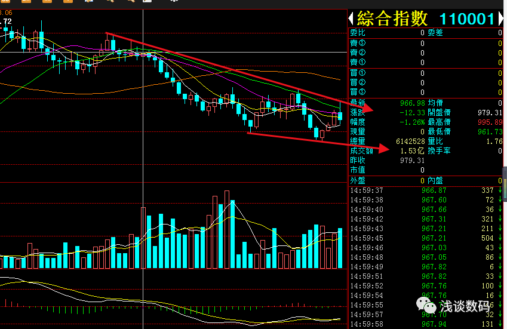Select the 賣② order row

tap(426, 53)
